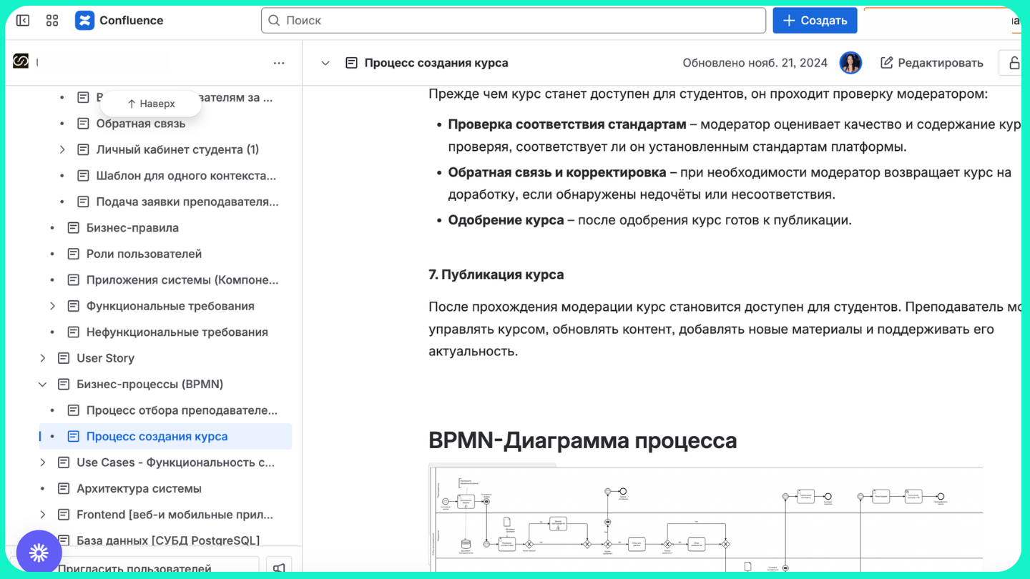Click heading 7. Публикация курса
1030x579 pixels.
point(496,274)
